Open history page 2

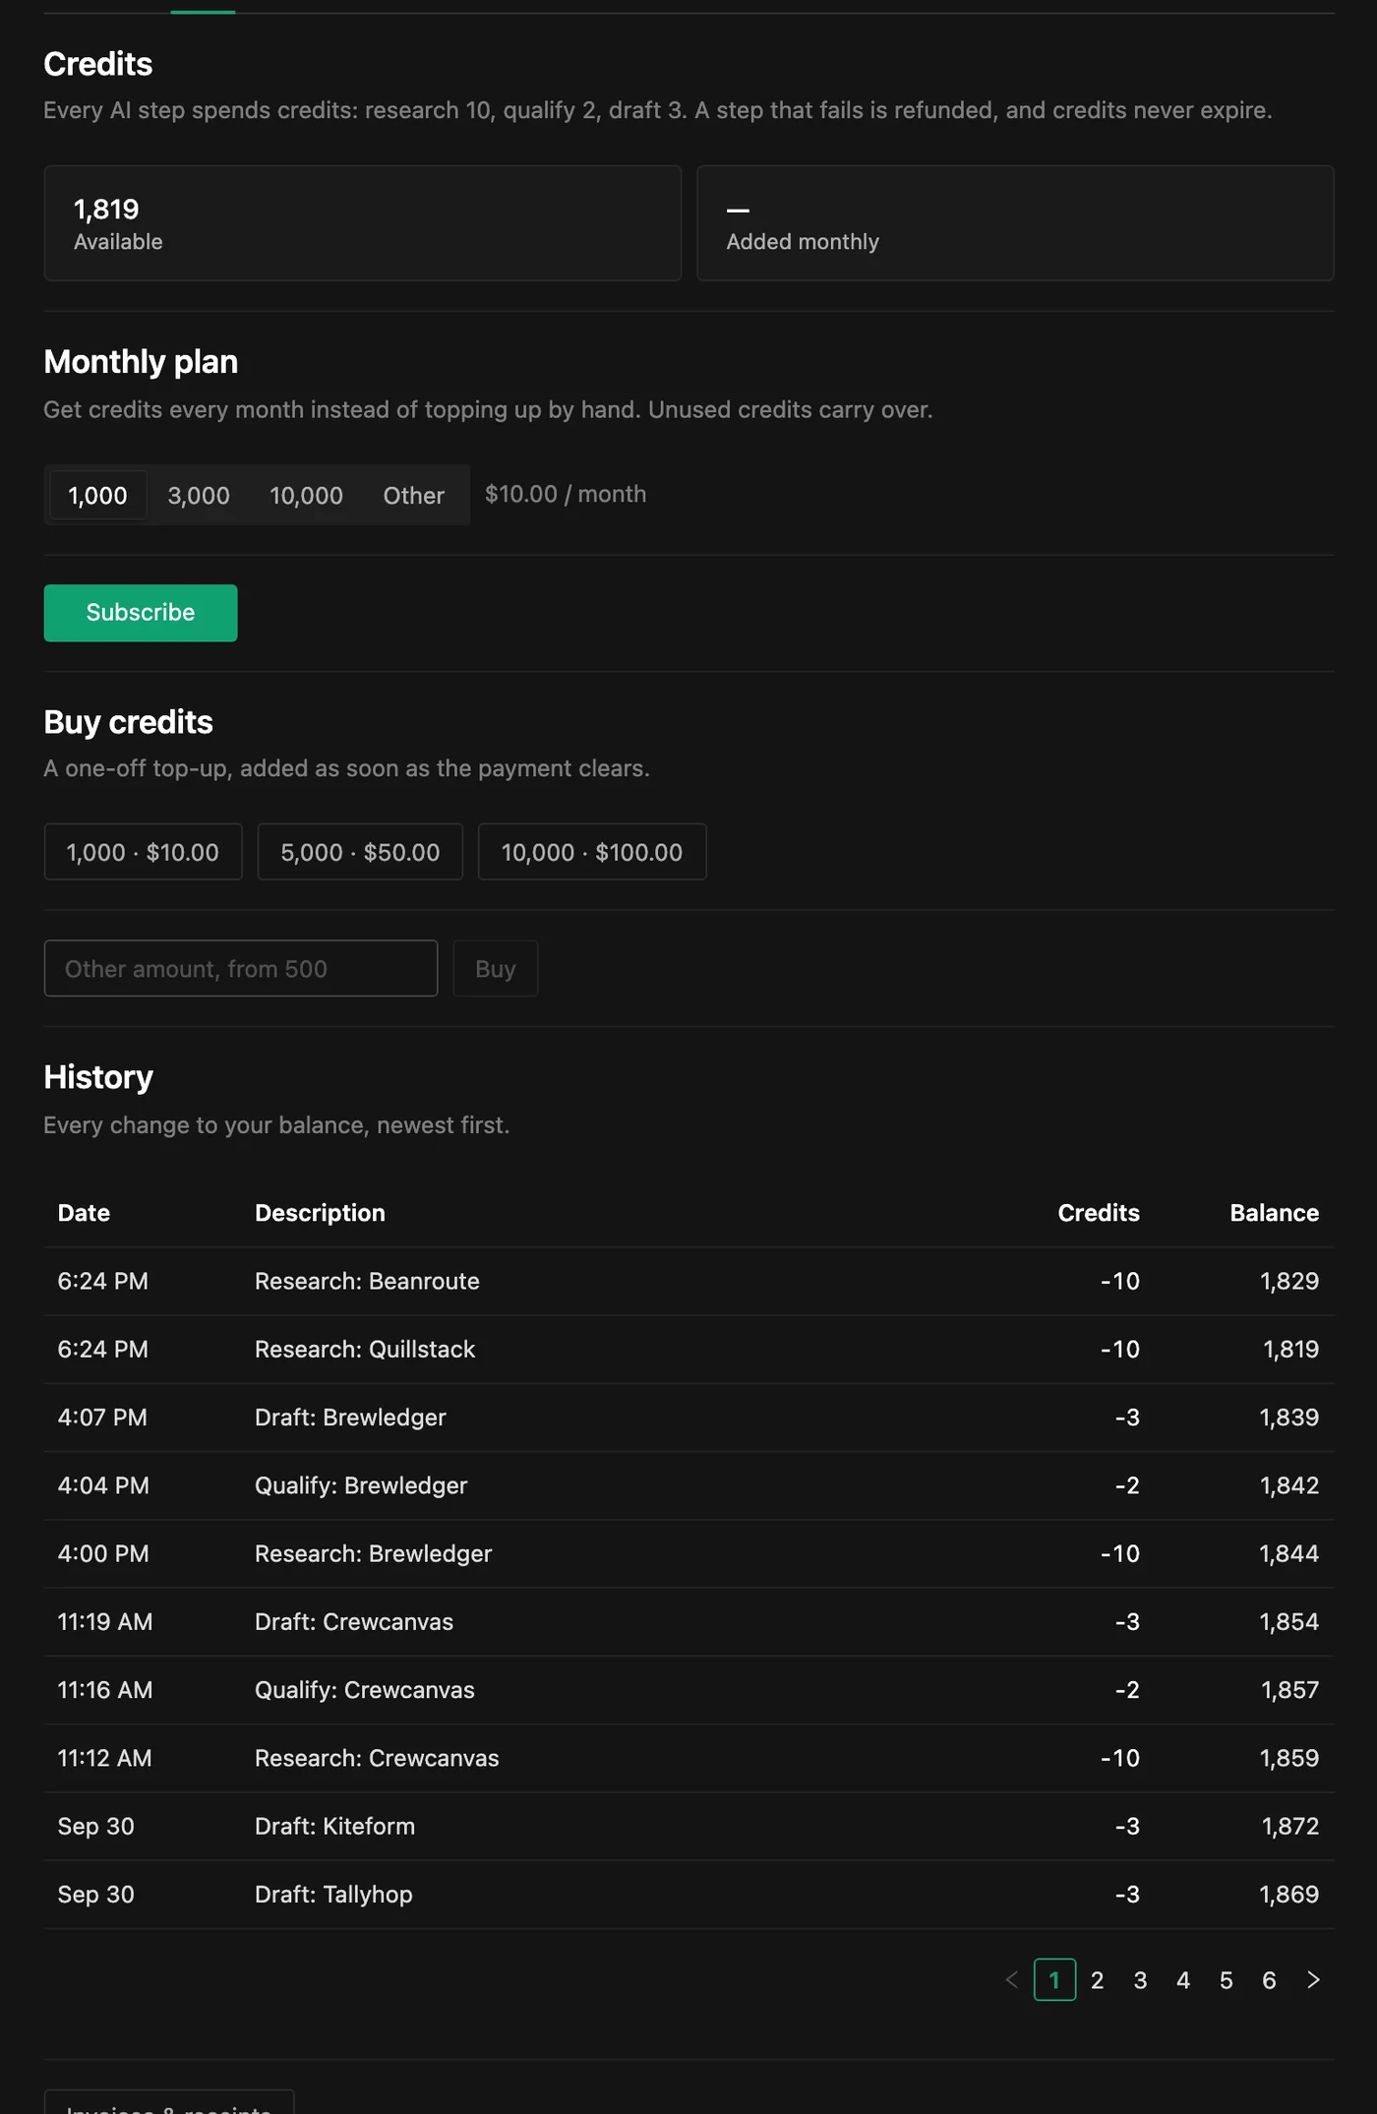(x=1098, y=1979)
